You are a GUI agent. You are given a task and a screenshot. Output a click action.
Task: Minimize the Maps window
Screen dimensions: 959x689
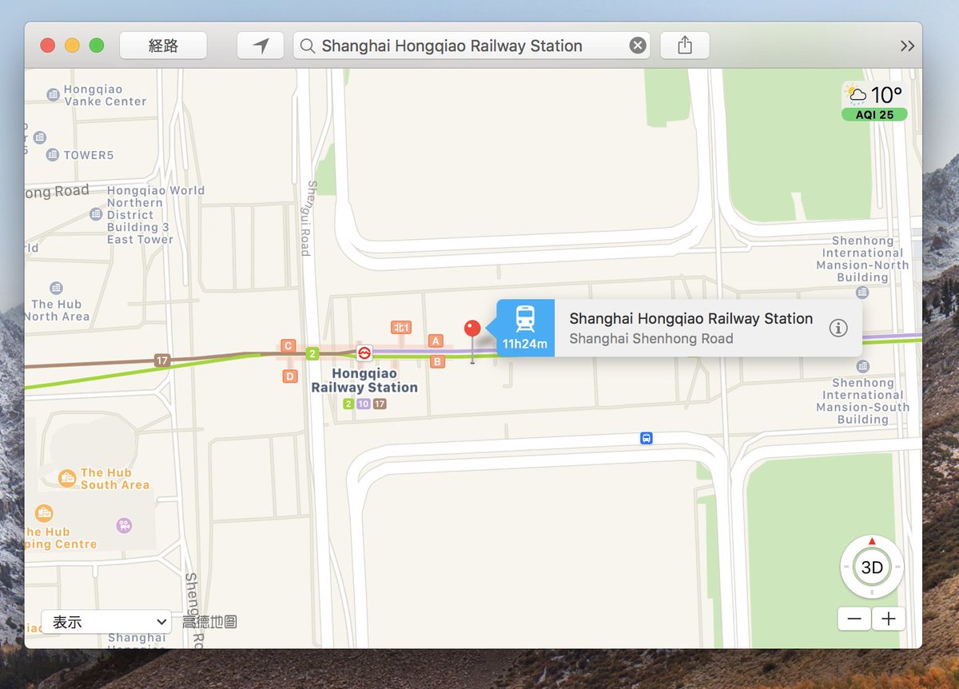click(x=72, y=46)
